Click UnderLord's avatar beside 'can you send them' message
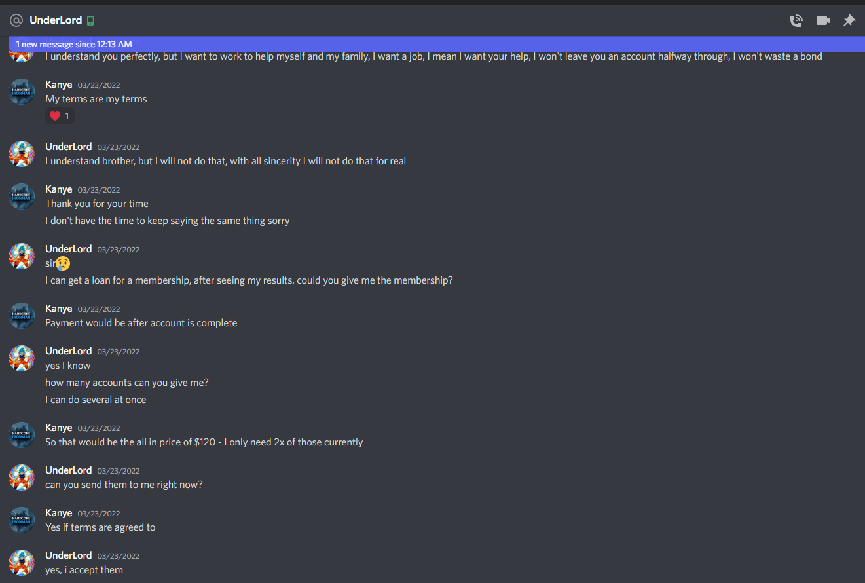865x583 pixels. point(22,478)
